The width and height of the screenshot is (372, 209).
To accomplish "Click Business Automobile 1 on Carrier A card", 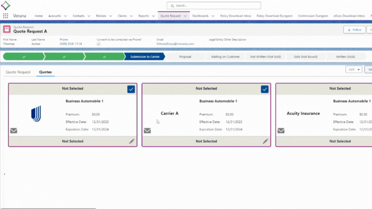I will [218, 101].
